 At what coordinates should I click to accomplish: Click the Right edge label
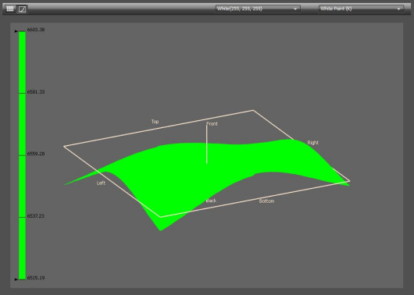(x=313, y=143)
